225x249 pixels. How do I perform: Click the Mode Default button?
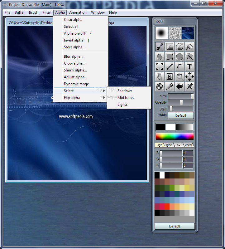click(181, 115)
